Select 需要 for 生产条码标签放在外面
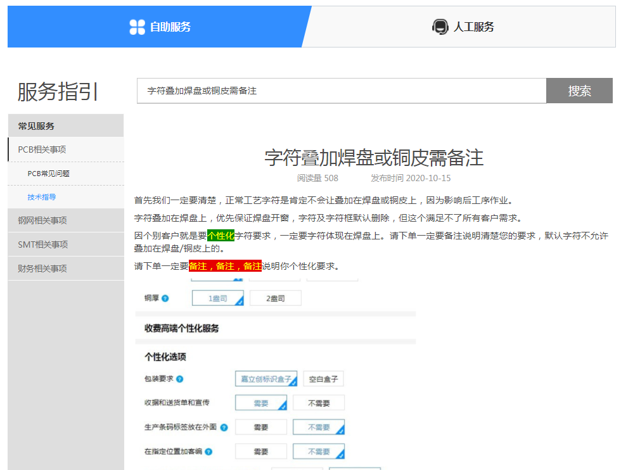 click(260, 428)
